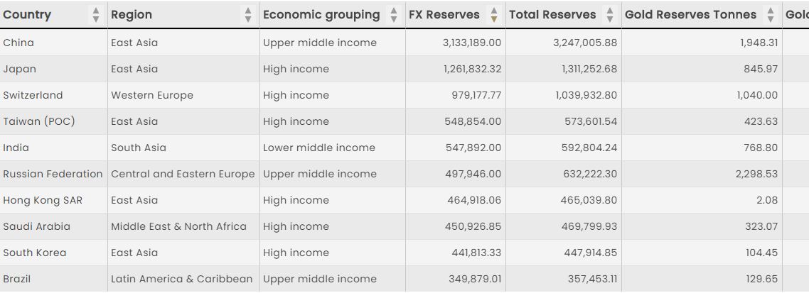Select the China country cell
Image resolution: width=809 pixels, height=293 pixels.
[x=18, y=43]
